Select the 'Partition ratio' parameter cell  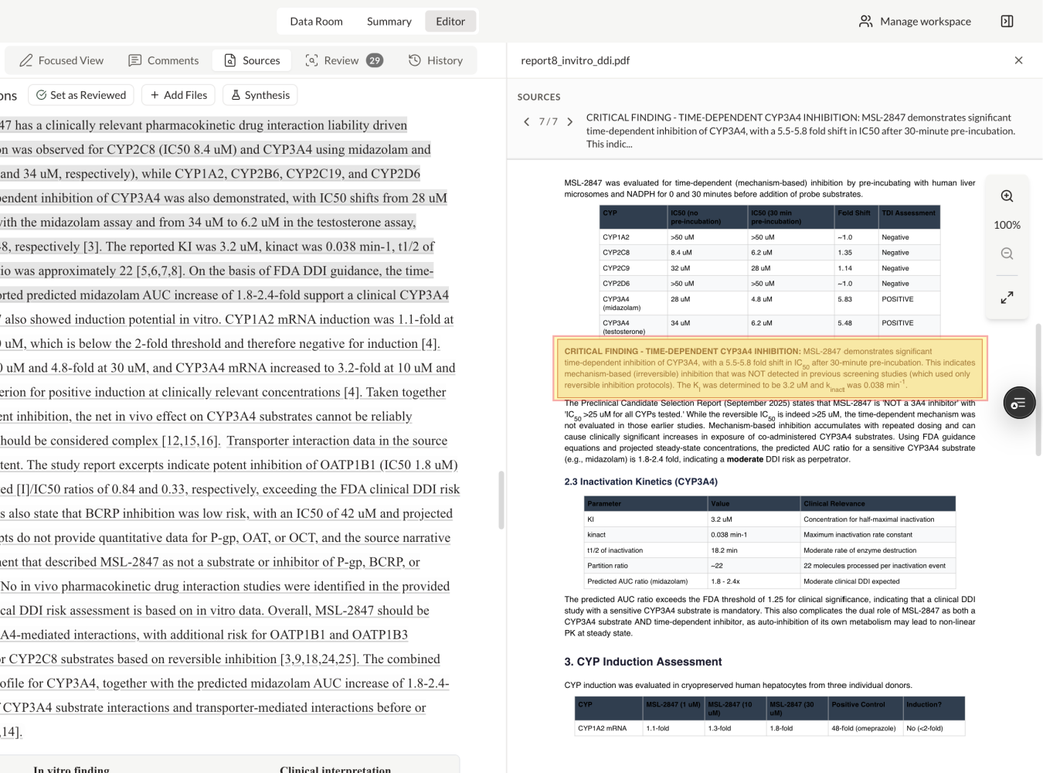tap(646, 566)
